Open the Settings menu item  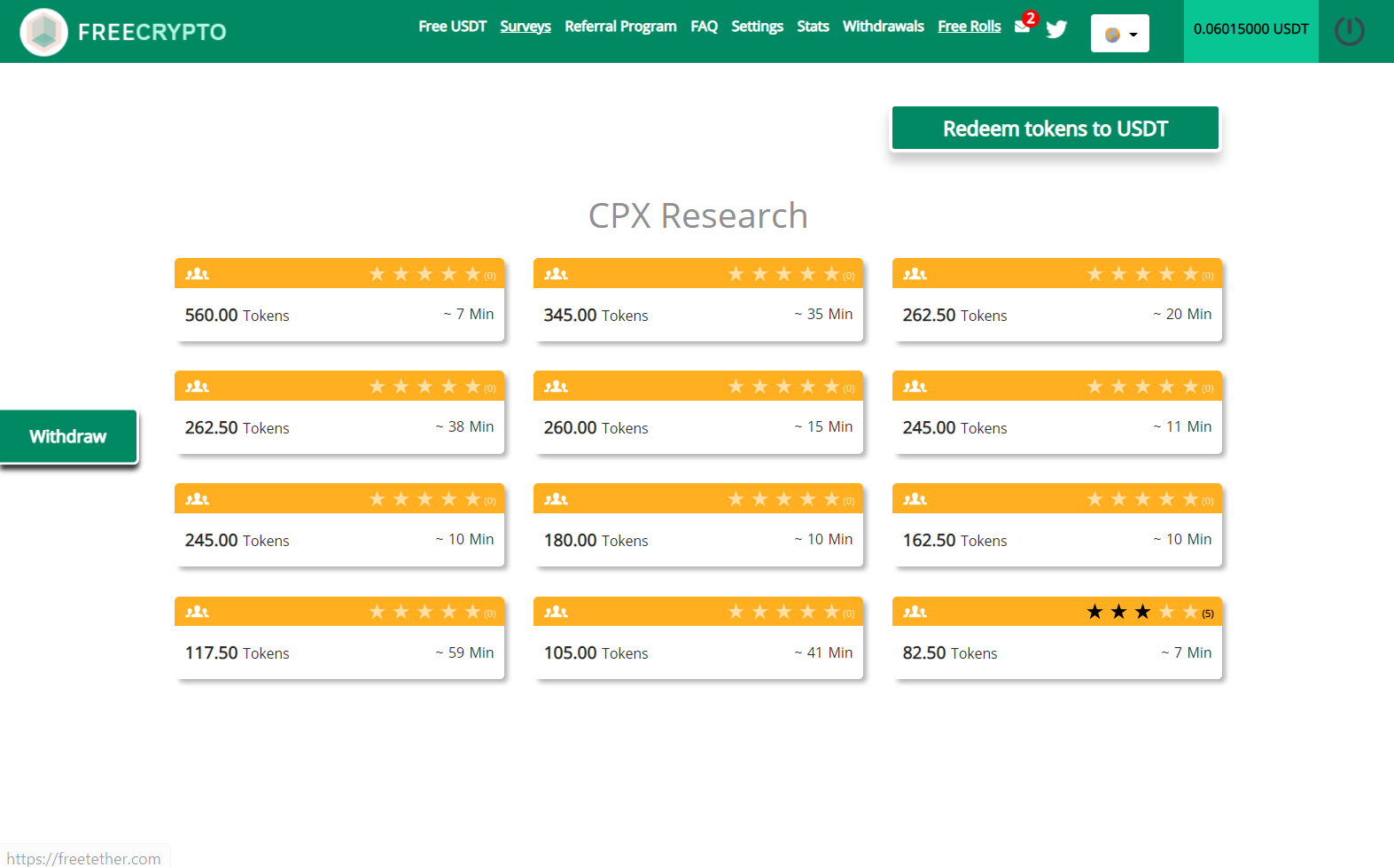tap(757, 27)
